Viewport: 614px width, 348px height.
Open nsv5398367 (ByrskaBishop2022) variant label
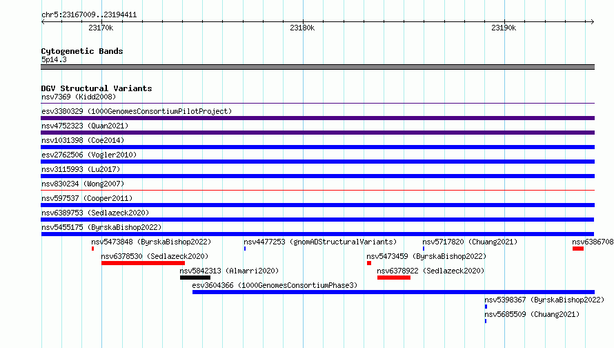544,300
